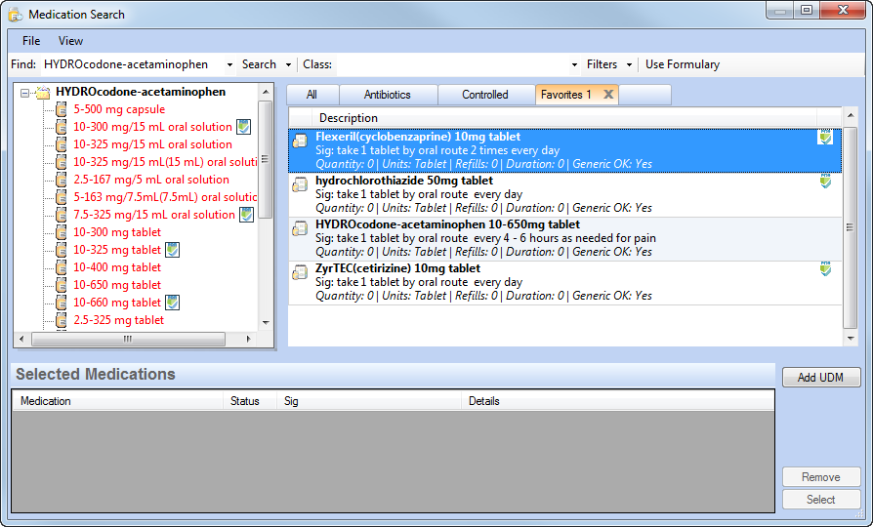Switch to the Antibiotics tab
Image resolution: width=873 pixels, height=527 pixels.
(x=388, y=95)
